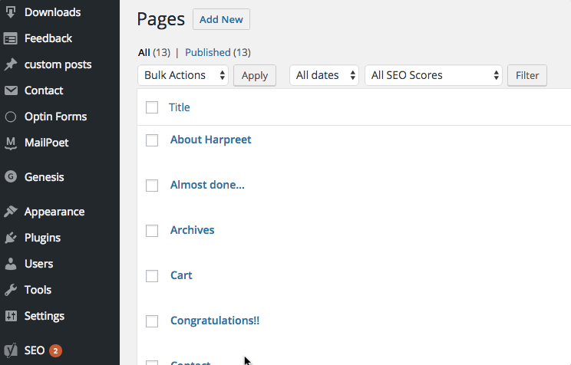
Task: Click the Genesis G icon
Action: click(x=11, y=177)
